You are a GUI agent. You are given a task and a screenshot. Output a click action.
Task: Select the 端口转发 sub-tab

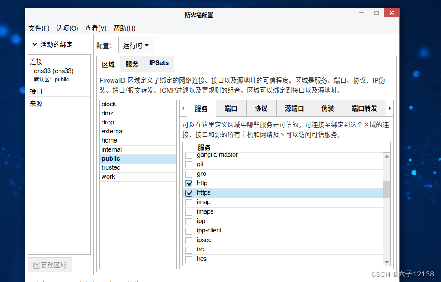(x=364, y=108)
